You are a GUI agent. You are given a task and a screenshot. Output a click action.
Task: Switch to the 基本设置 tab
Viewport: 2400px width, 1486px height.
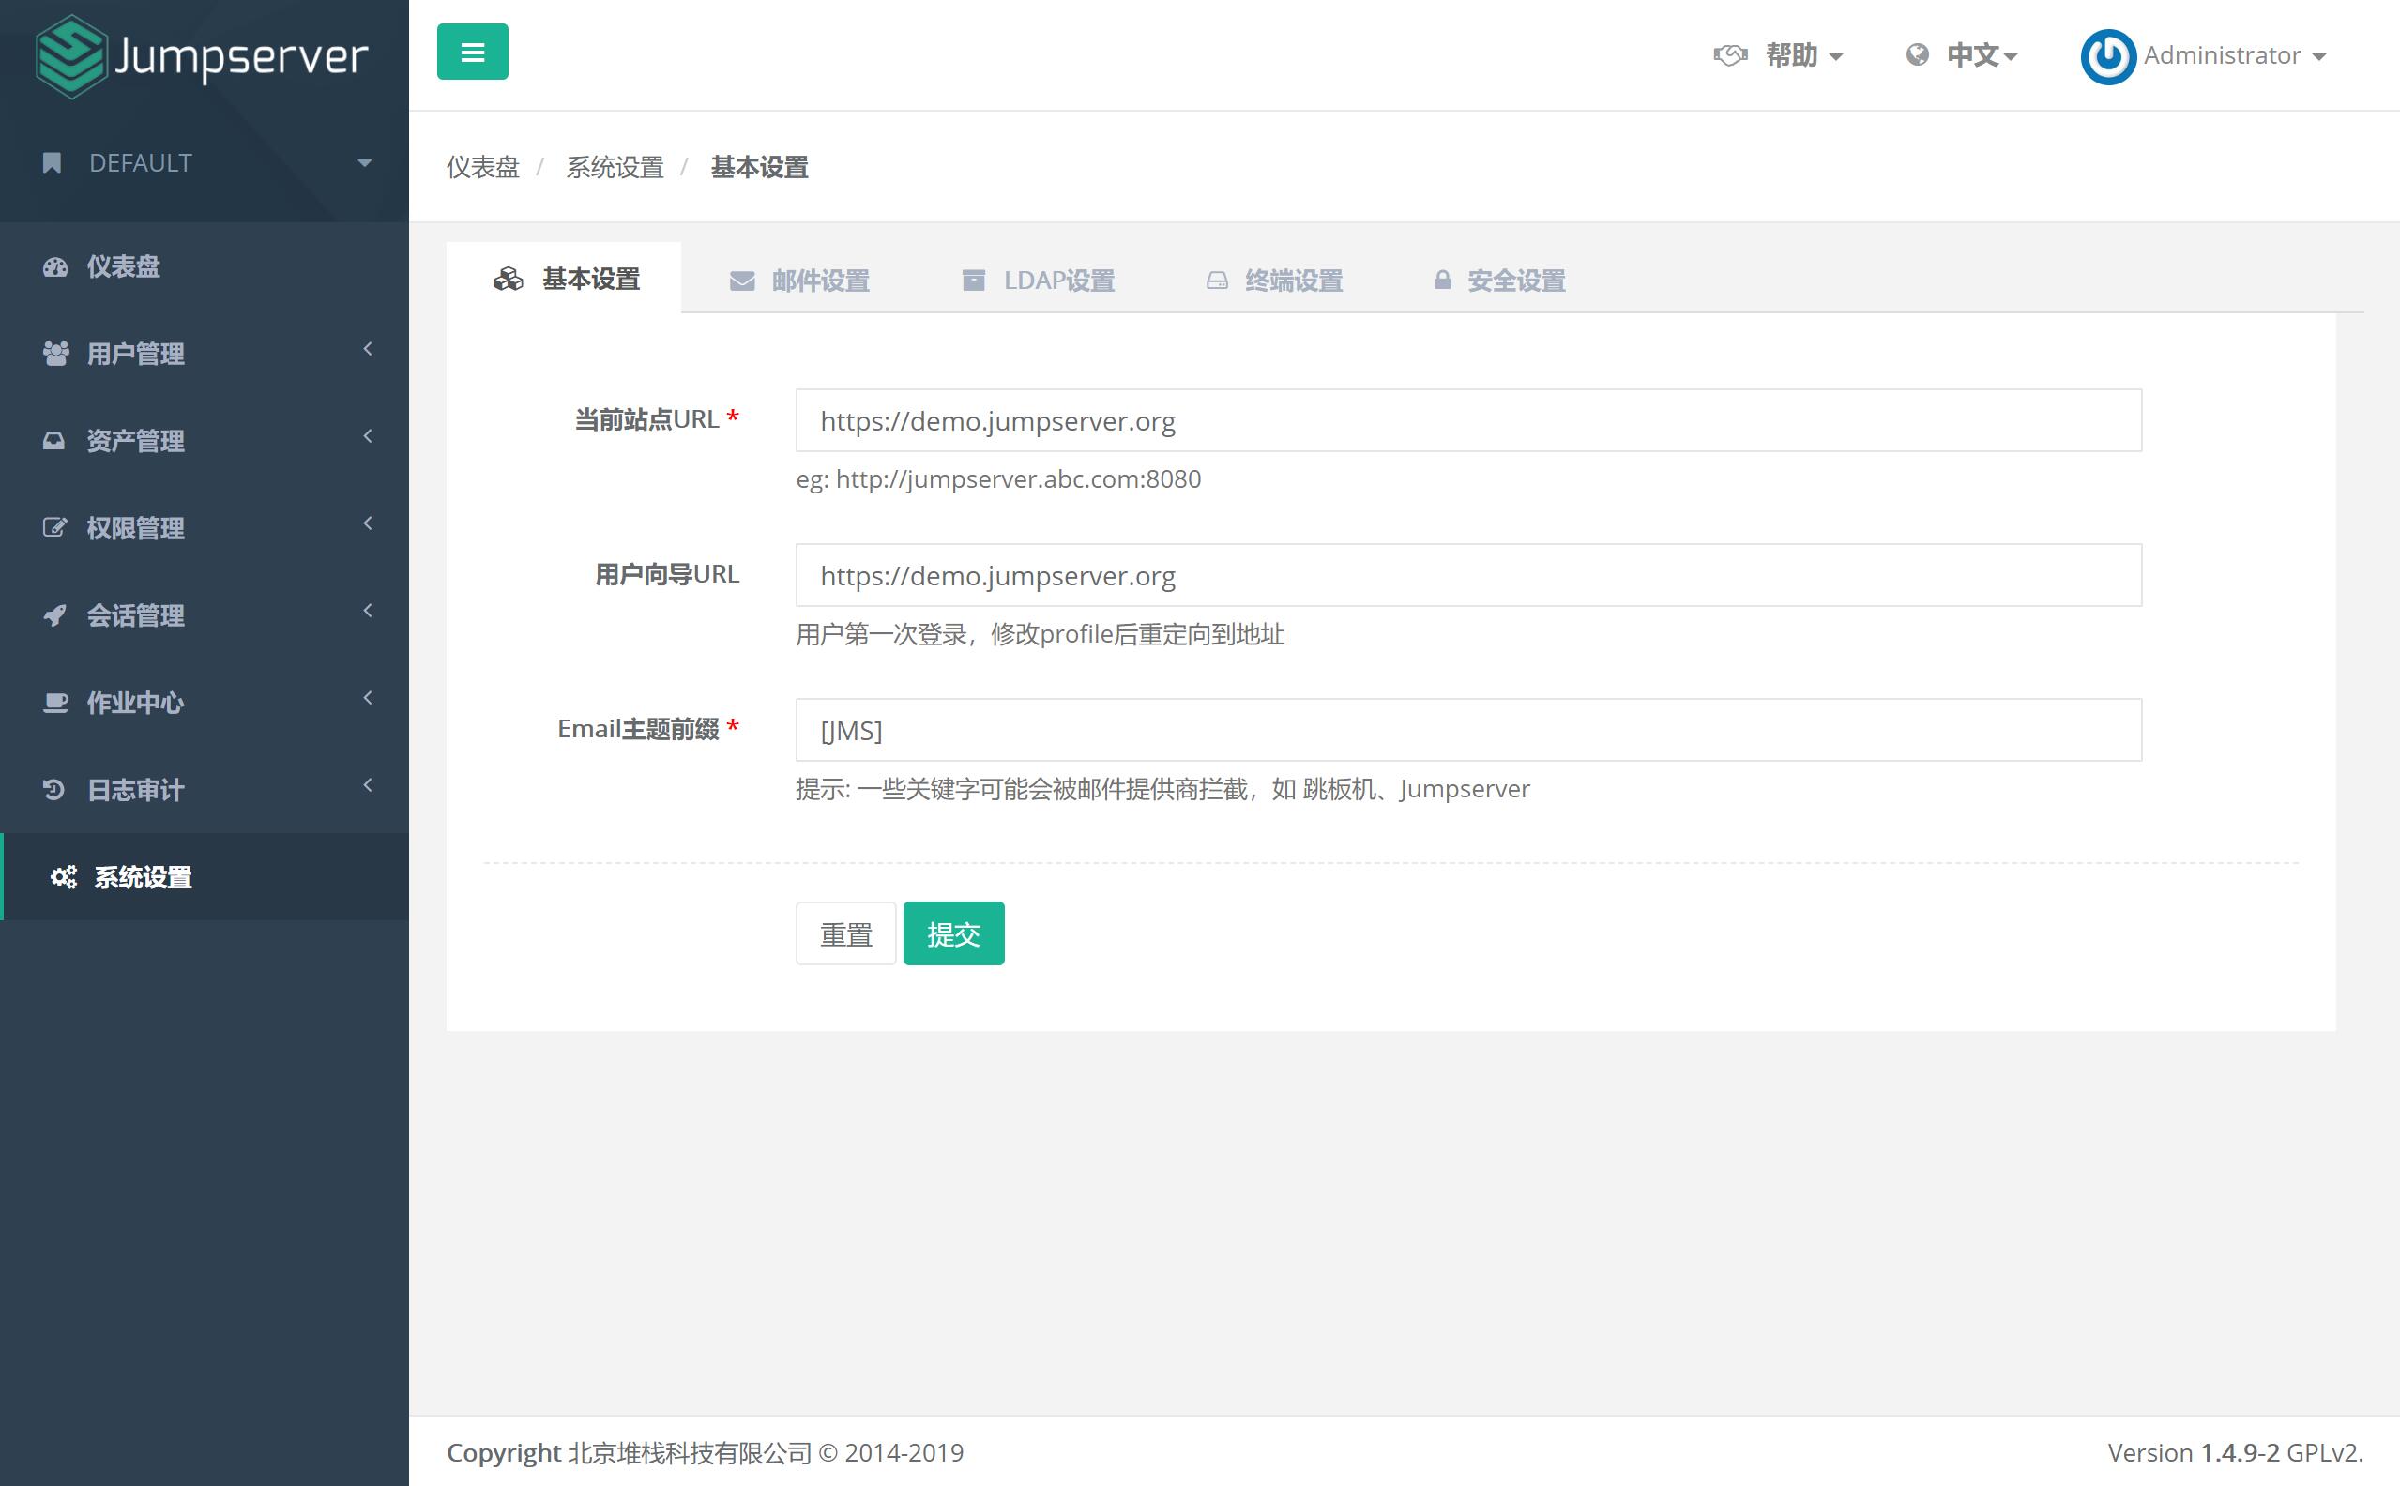coord(564,280)
